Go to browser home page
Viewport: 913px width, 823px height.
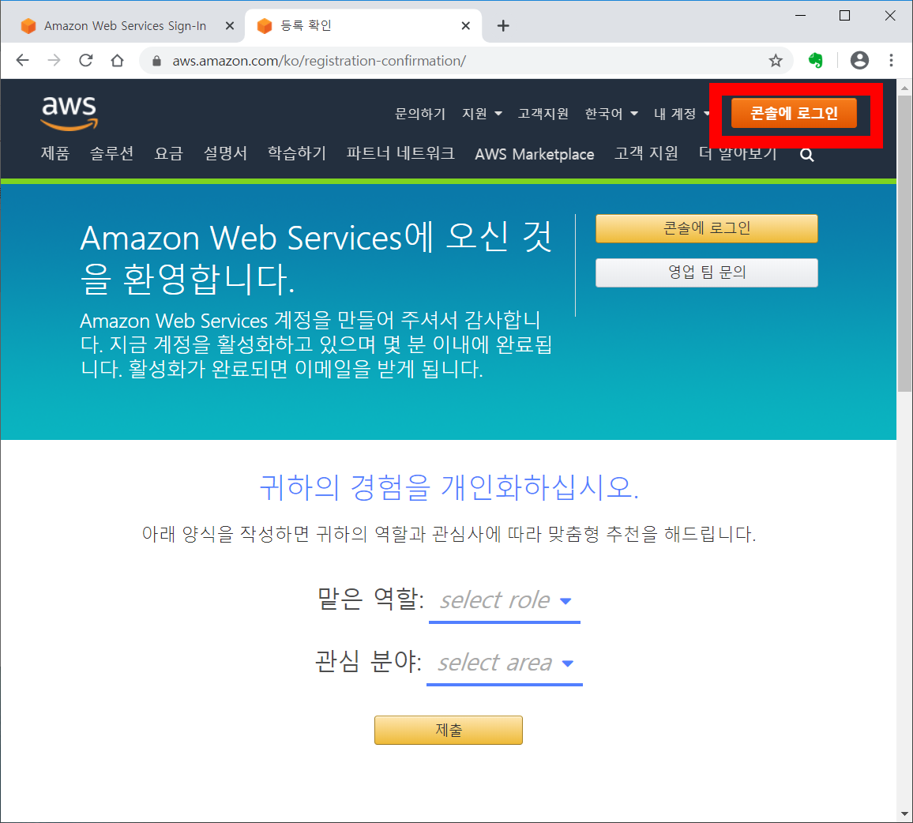point(118,60)
